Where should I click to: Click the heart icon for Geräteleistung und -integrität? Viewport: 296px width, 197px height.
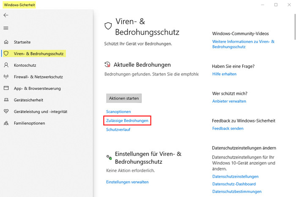(x=6, y=111)
